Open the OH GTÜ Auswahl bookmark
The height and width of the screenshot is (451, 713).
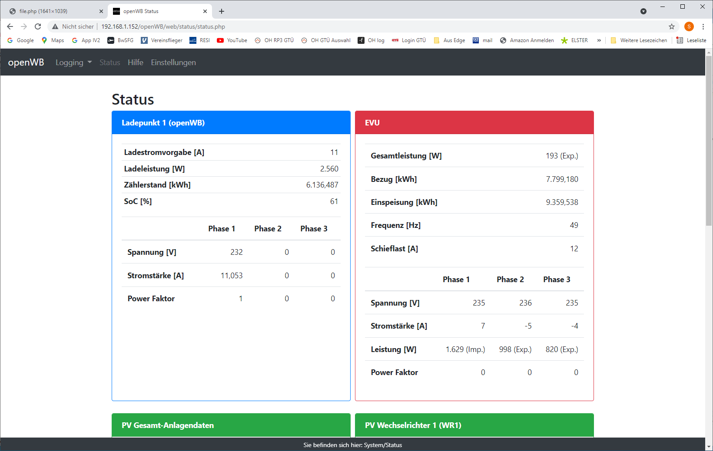[x=326, y=40]
